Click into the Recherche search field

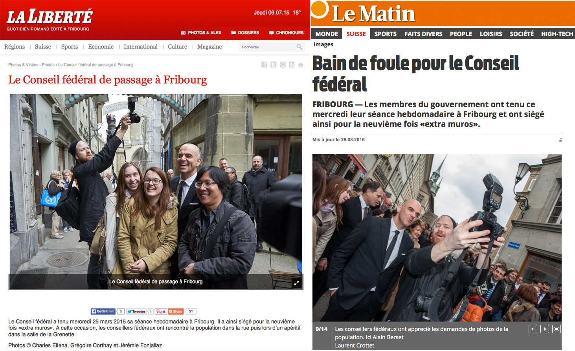(268, 47)
